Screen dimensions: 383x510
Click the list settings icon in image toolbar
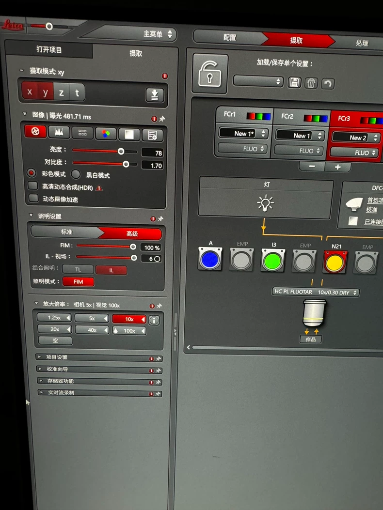click(152, 135)
